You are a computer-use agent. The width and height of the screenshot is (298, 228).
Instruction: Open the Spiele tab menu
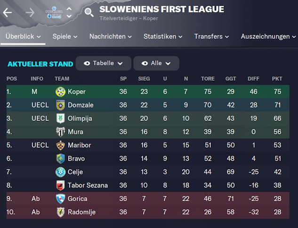point(65,36)
